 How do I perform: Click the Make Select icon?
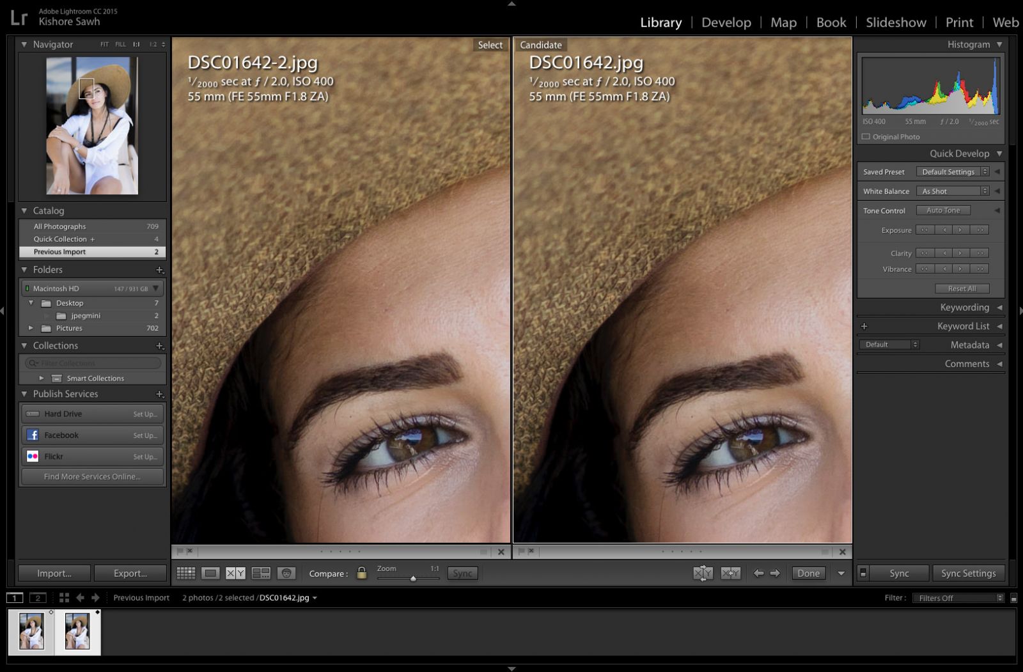click(730, 574)
